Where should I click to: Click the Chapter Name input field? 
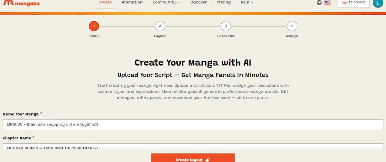point(193,146)
